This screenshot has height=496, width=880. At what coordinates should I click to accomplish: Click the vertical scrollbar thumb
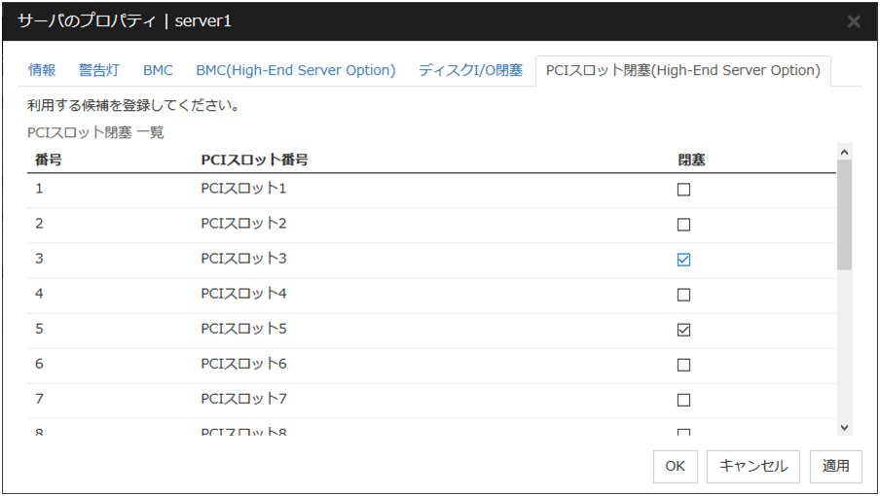tap(844, 214)
